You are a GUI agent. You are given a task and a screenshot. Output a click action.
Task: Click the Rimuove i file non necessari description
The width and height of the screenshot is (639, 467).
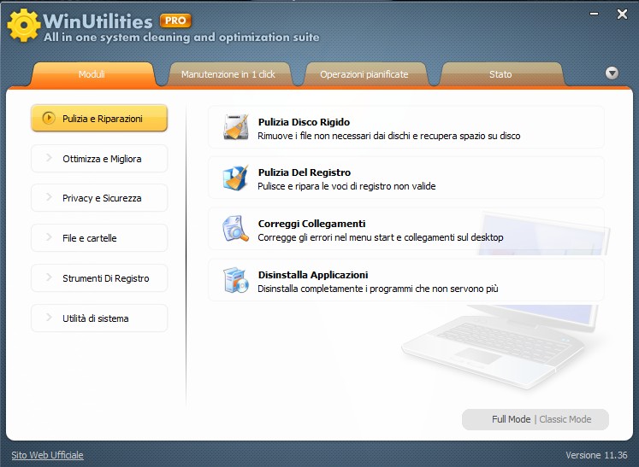pyautogui.click(x=388, y=136)
